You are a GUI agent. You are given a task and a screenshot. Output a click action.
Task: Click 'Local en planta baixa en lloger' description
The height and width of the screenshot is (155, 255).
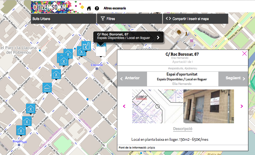pos(170,140)
